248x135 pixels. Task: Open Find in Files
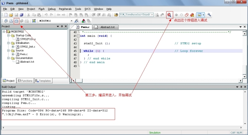pos(116,15)
